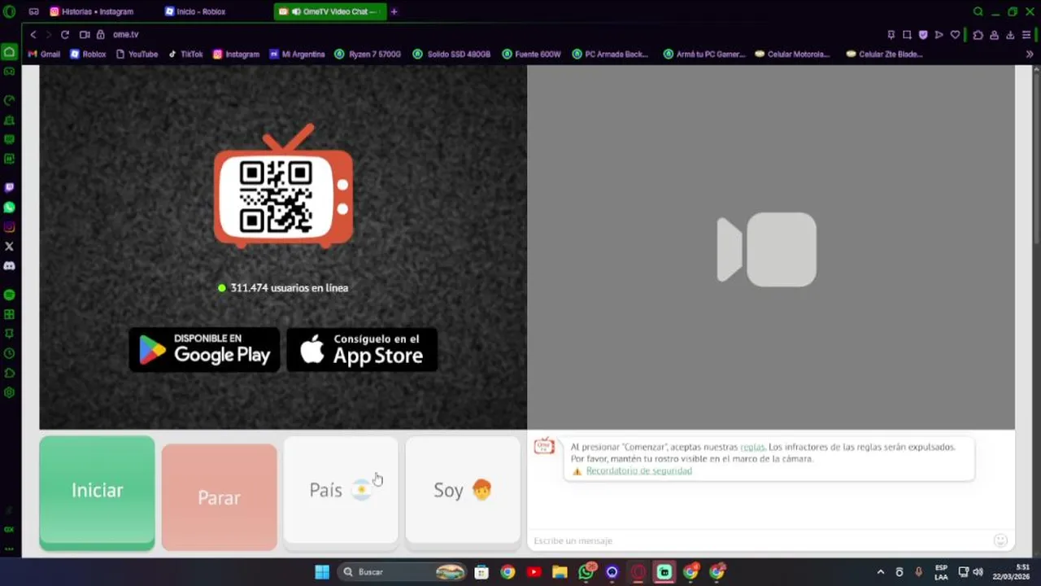Show hidden system tray icons
The image size is (1041, 586).
click(880, 571)
